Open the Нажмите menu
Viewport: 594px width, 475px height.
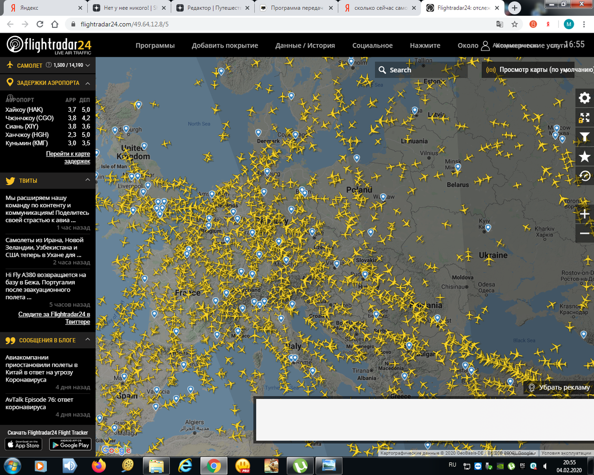point(425,46)
